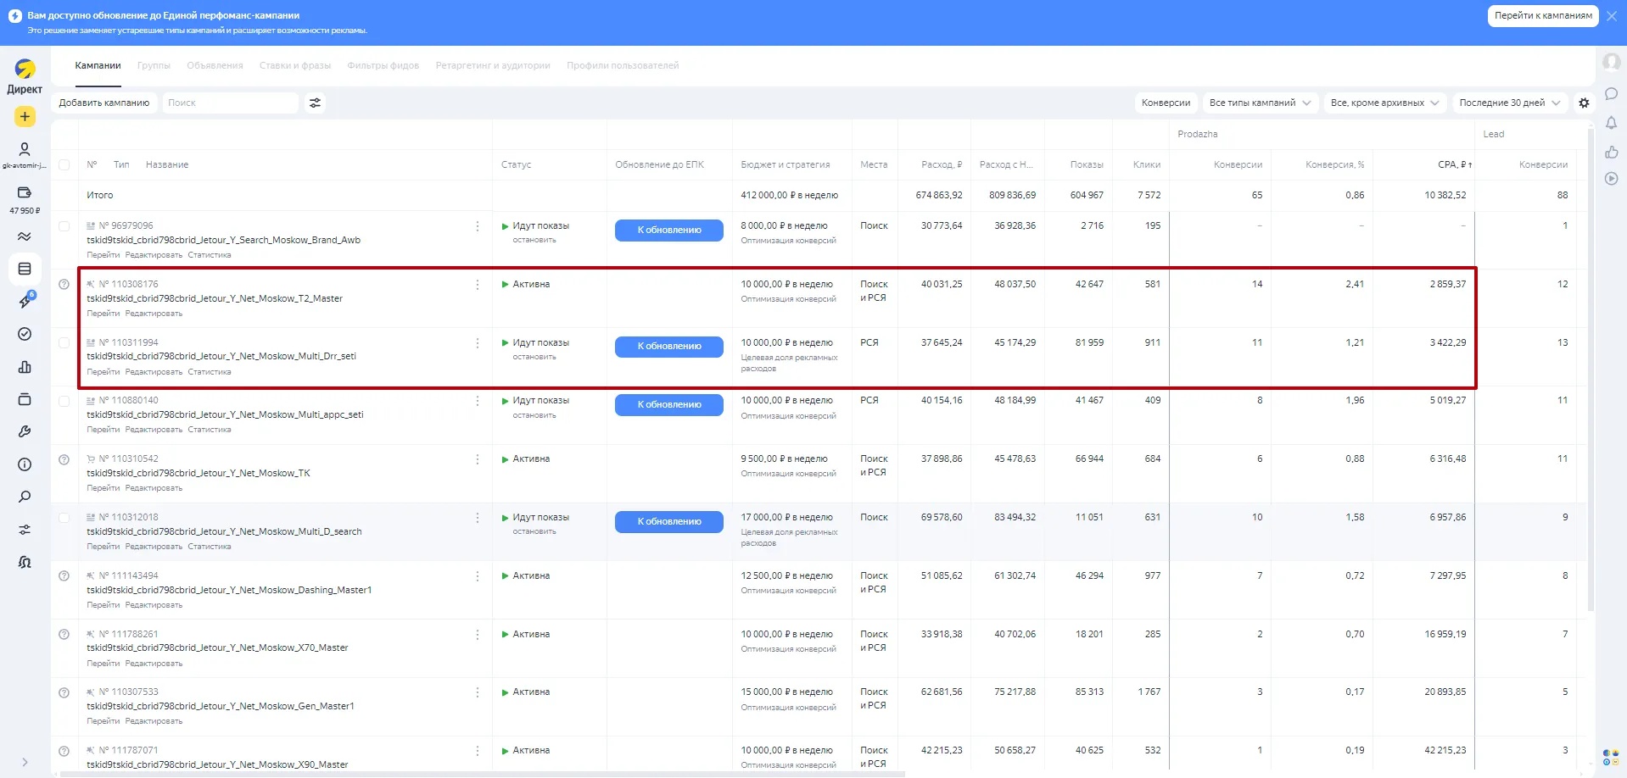
Task: Click the search filter settings icon
Action: [315, 103]
